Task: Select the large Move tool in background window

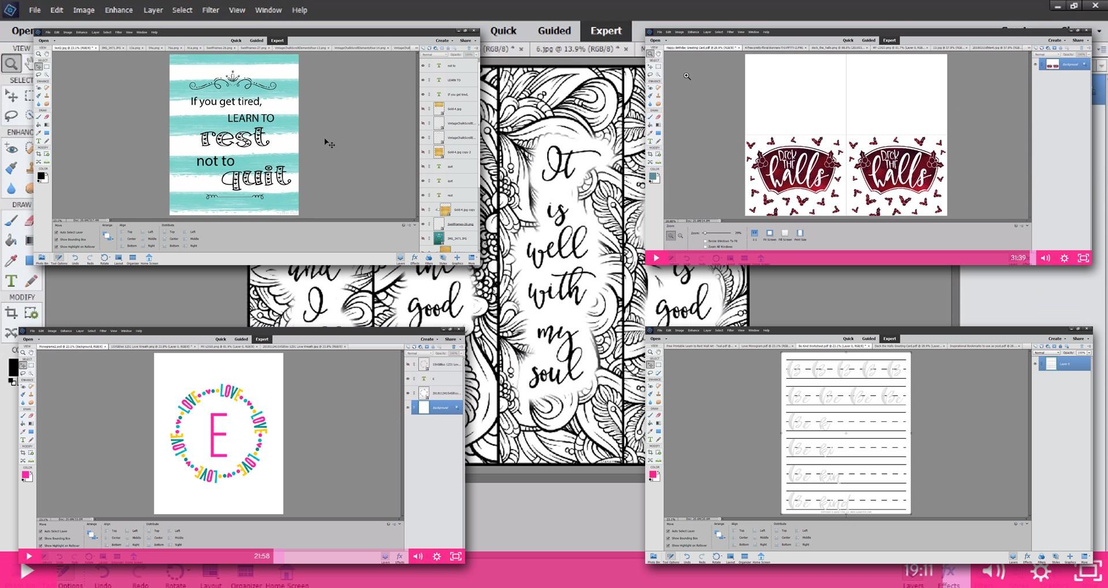Action: [x=11, y=96]
